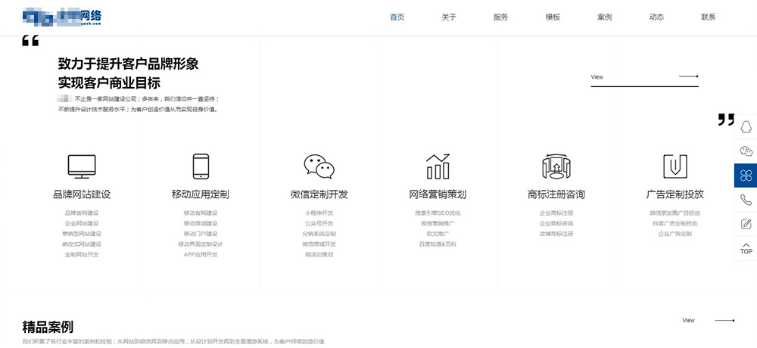Image resolution: width=757 pixels, height=348 pixels.
Task: Click the View arrow link near top
Action: tap(644, 76)
